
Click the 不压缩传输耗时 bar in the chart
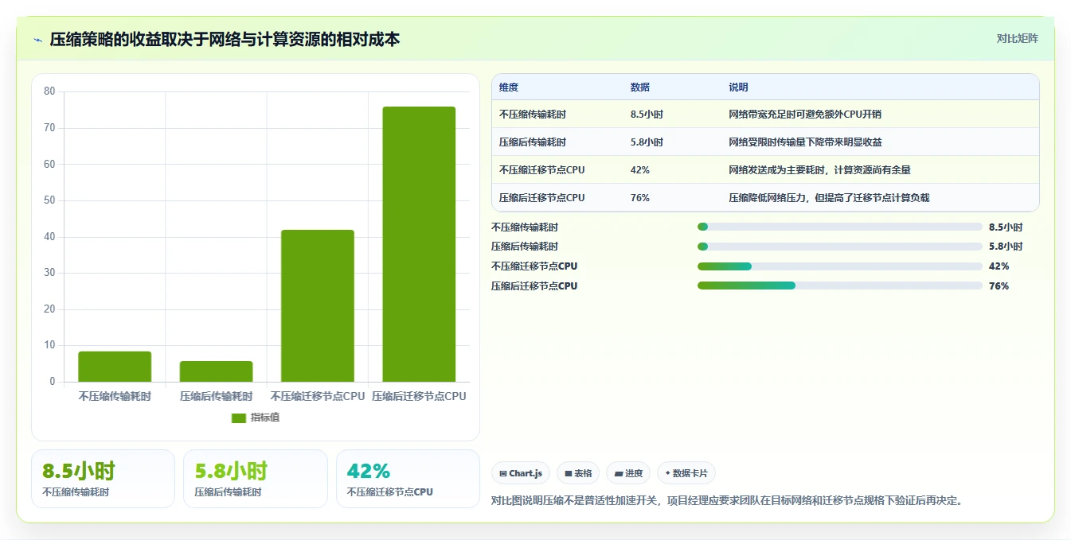tap(115, 367)
